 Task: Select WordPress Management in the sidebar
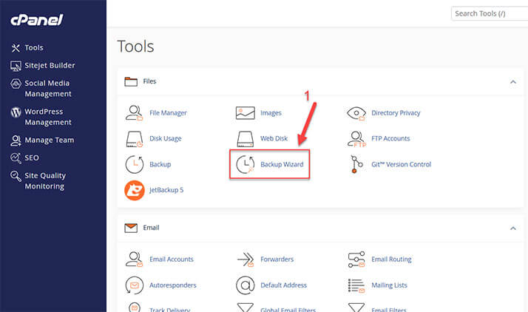(x=48, y=117)
